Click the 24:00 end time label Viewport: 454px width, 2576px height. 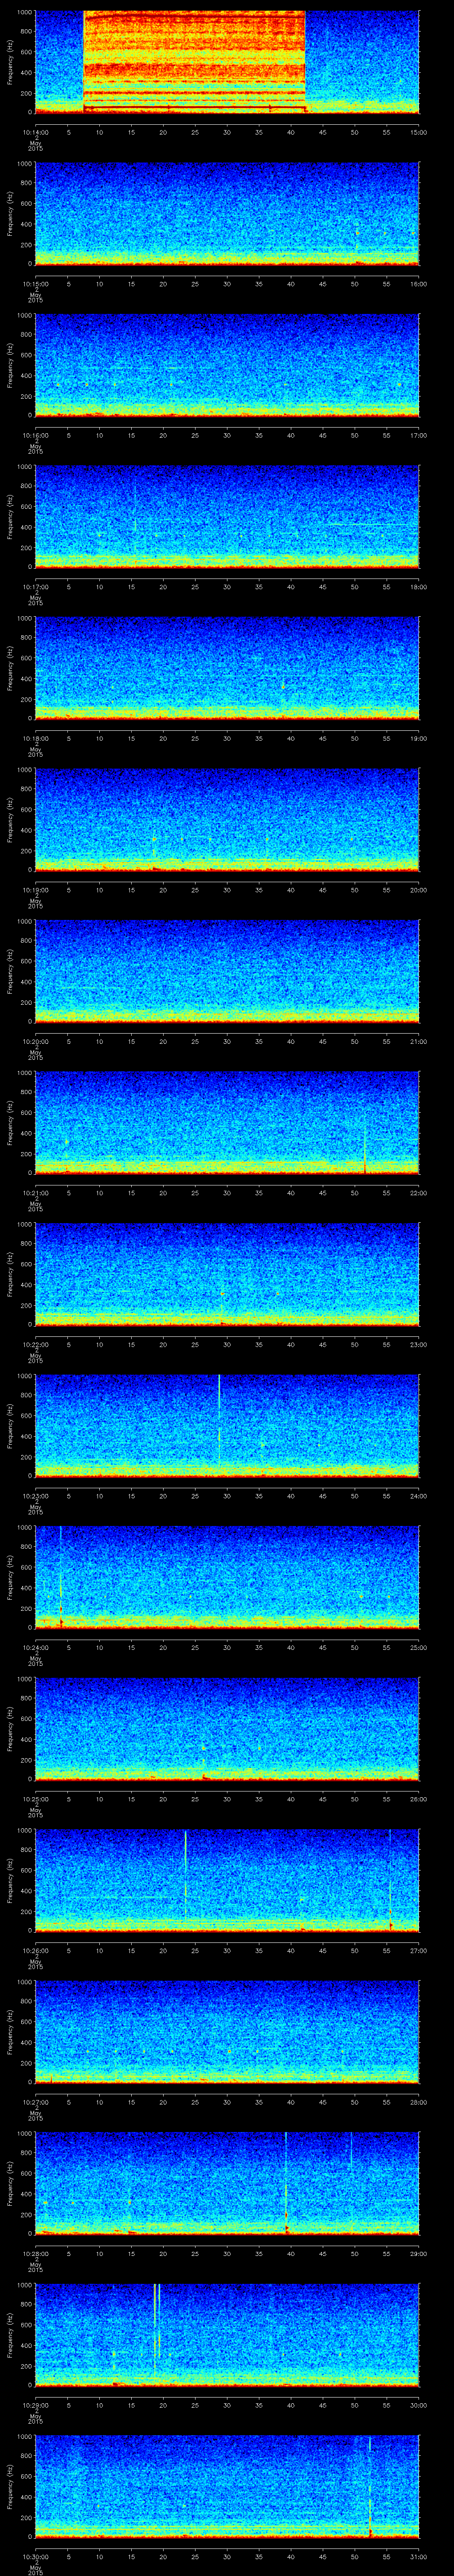pyautogui.click(x=418, y=1496)
